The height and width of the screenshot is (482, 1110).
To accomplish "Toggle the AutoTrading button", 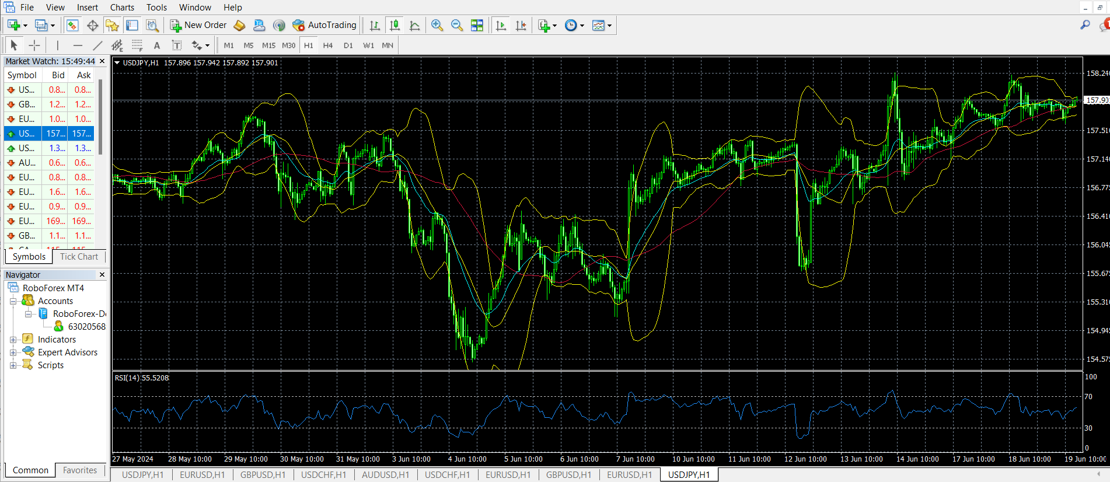I will point(324,25).
